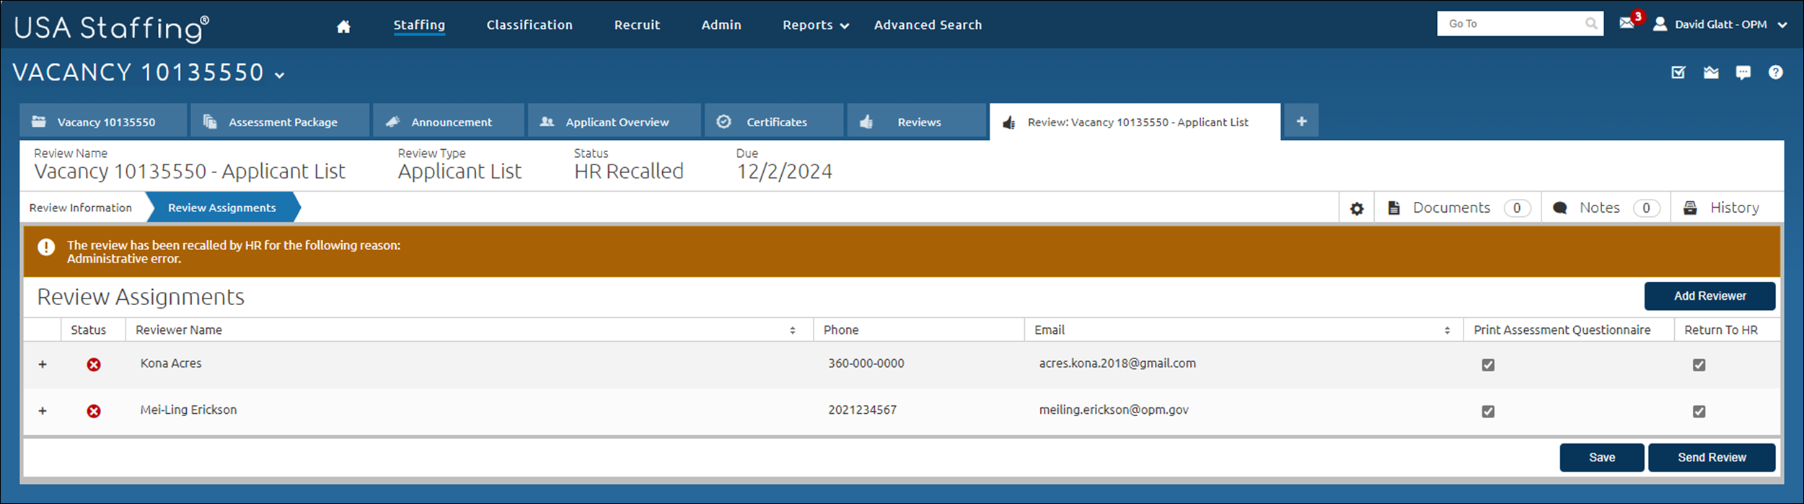Select the Review Assignments step
This screenshot has height=504, width=1804.
pos(222,208)
